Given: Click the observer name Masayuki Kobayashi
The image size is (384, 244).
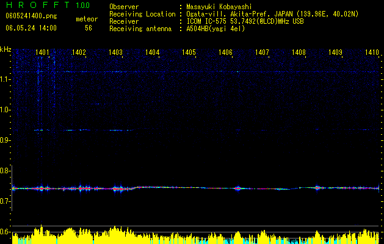Looking at the screenshot, I should (x=219, y=7).
